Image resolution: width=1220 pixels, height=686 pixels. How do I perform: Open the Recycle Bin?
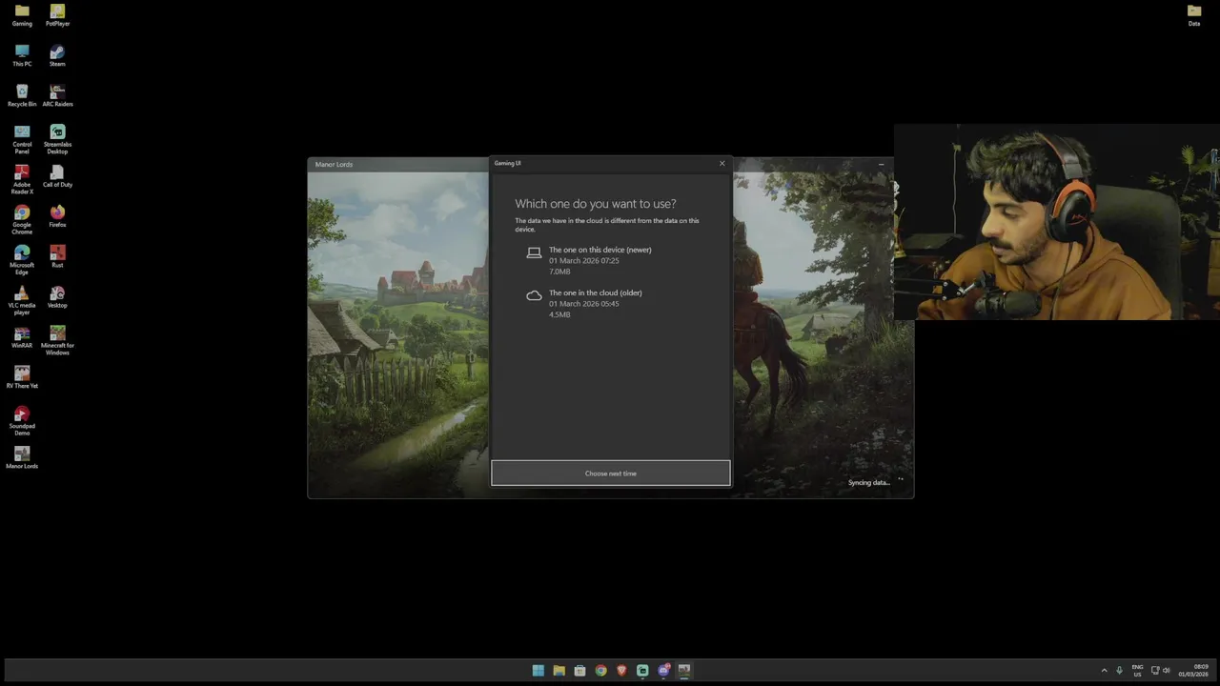(x=22, y=95)
